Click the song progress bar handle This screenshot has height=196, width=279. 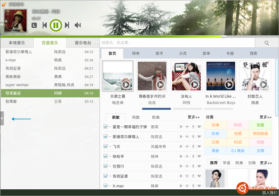[x=224, y=37]
